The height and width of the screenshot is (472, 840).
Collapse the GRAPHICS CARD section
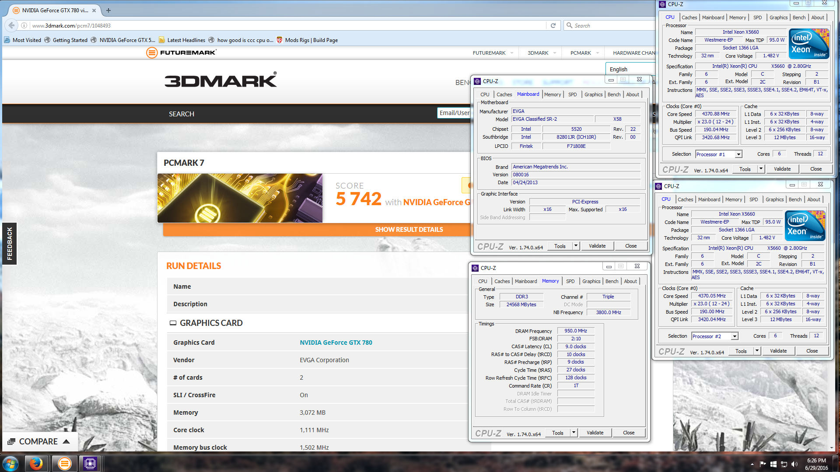[x=173, y=323]
